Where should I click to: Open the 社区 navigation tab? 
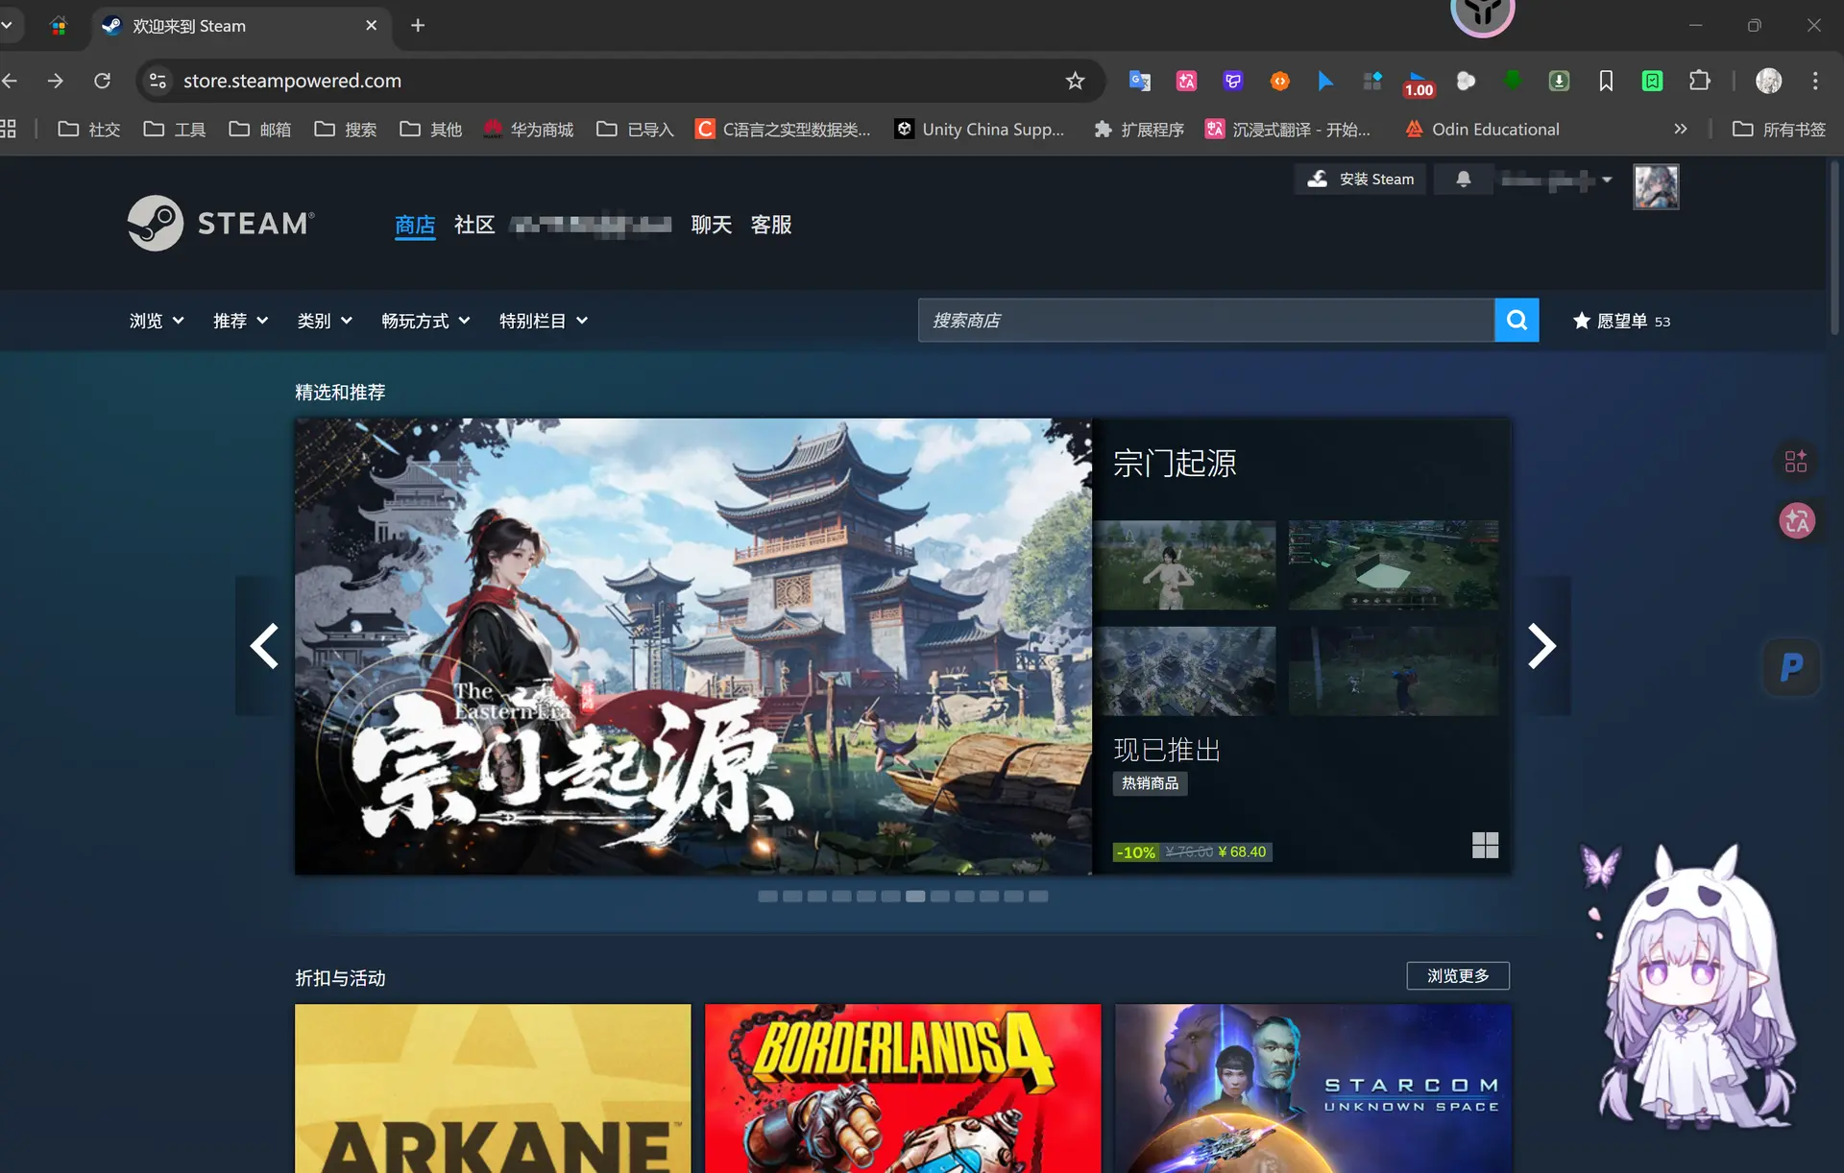point(474,225)
